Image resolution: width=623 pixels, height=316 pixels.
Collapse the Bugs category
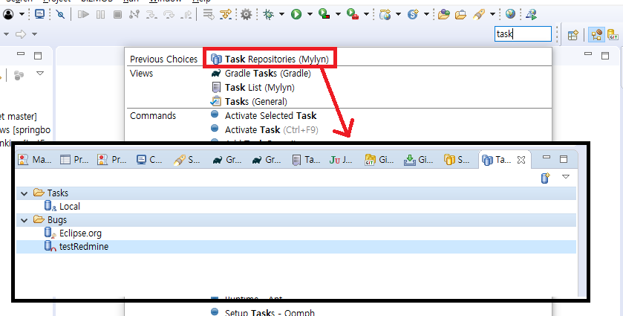point(25,220)
